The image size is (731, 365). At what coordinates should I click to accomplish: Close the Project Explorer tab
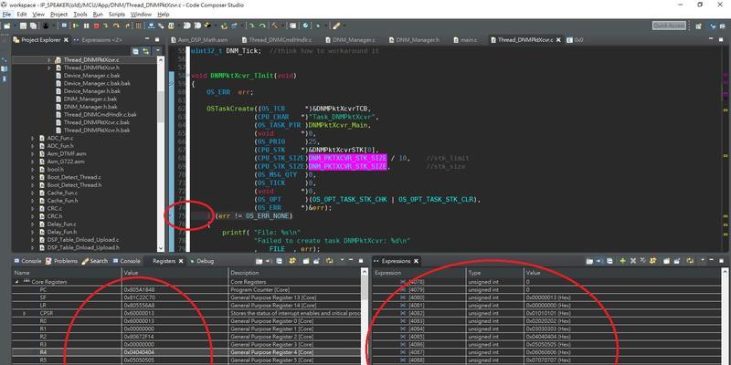tap(66, 40)
